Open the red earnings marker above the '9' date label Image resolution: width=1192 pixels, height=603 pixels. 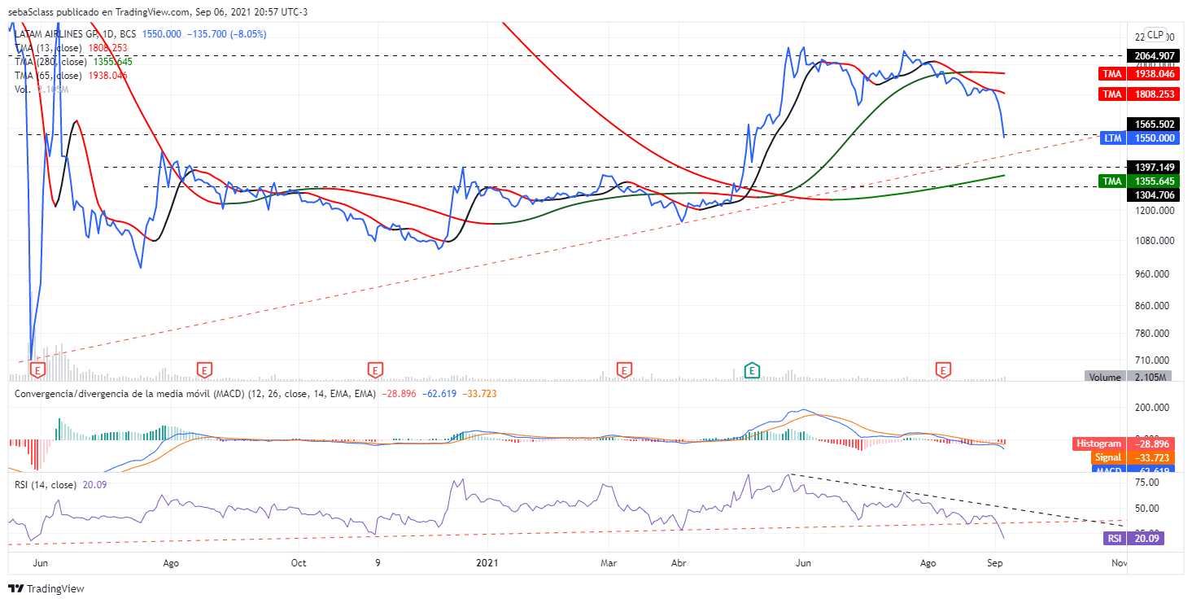click(x=375, y=370)
